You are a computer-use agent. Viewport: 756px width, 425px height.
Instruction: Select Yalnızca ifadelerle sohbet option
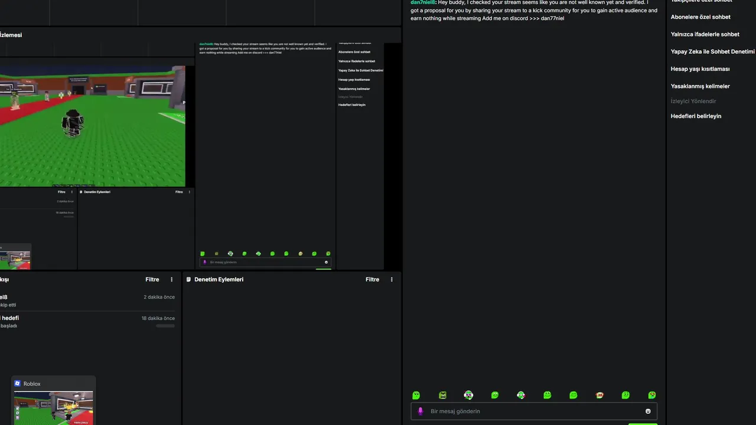click(x=705, y=34)
